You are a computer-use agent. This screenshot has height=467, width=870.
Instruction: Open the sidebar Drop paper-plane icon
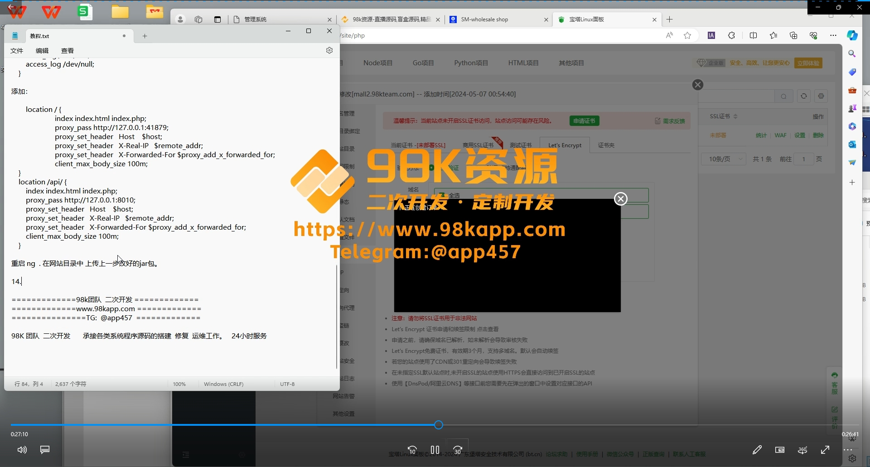(x=852, y=163)
